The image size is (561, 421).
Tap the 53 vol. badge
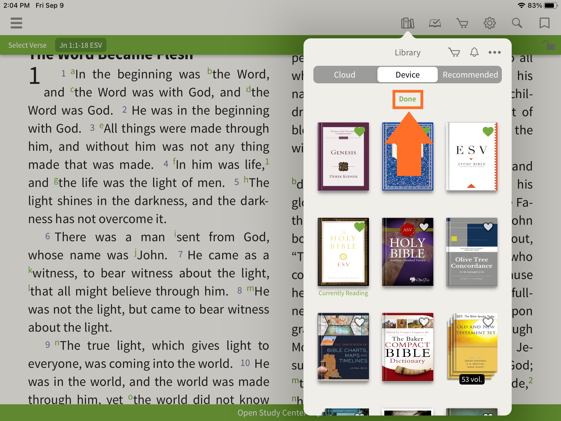472,379
